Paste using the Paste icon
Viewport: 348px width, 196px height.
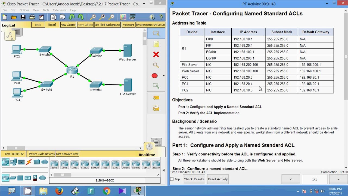[x=63, y=17]
